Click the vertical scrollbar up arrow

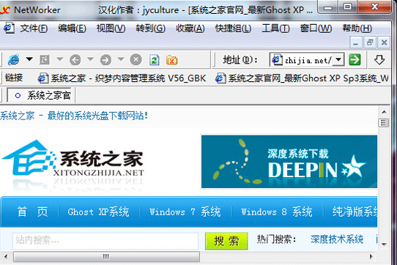[x=384, y=111]
